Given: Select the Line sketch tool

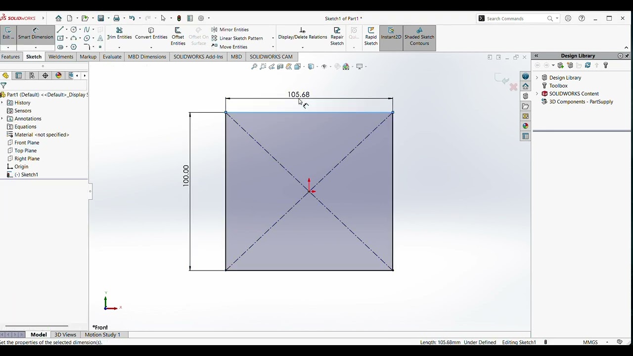Looking at the screenshot, I should [60, 30].
